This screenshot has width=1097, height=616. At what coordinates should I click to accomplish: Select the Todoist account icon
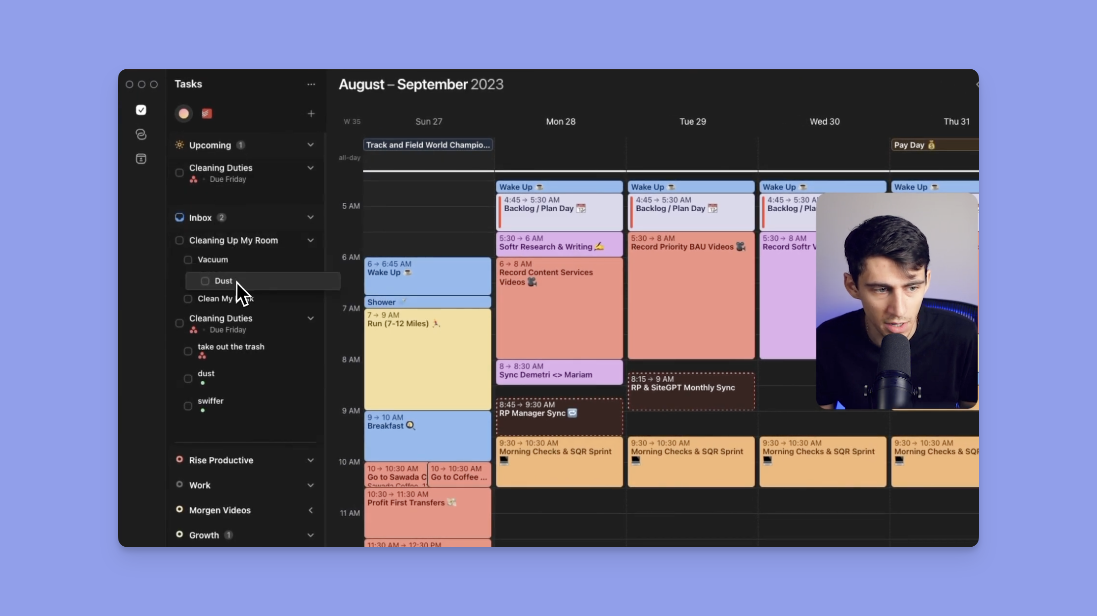[207, 113]
